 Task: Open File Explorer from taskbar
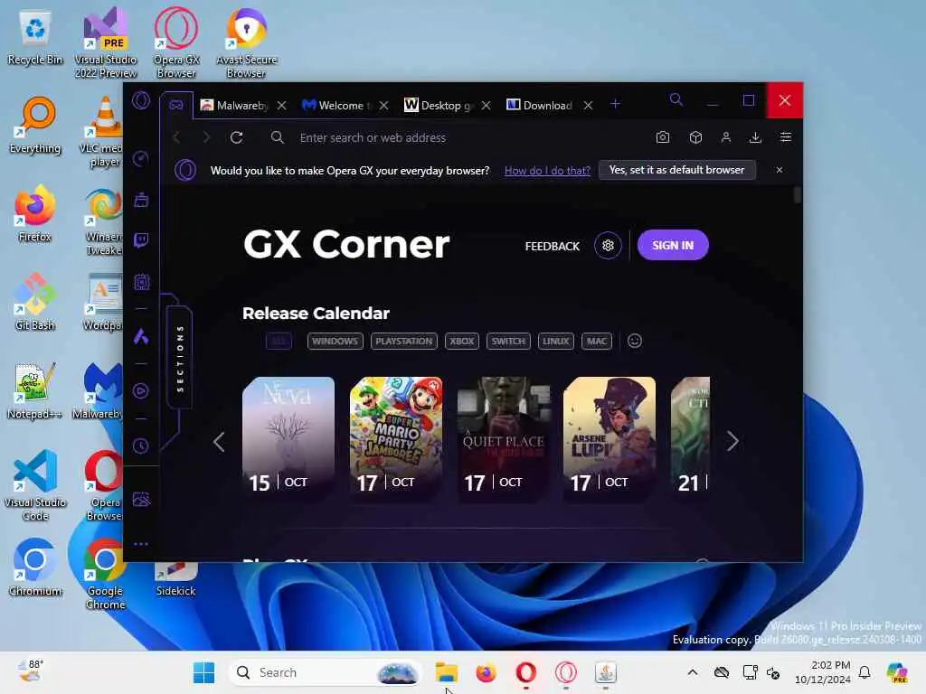(446, 672)
